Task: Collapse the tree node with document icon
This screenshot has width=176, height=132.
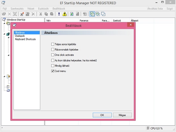Action: pyautogui.click(x=4, y=76)
